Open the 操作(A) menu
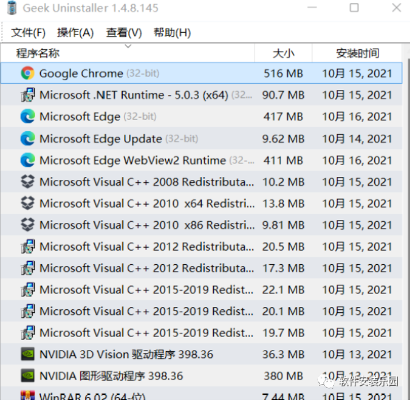410x401 pixels. coord(75,32)
